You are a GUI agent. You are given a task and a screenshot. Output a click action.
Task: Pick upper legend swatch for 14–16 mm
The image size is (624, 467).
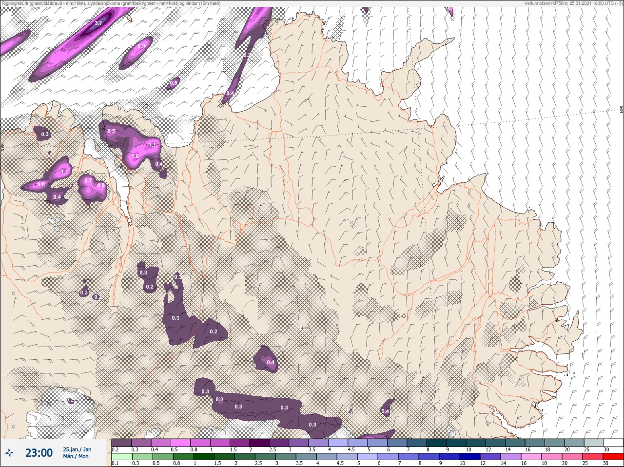tap(516, 443)
